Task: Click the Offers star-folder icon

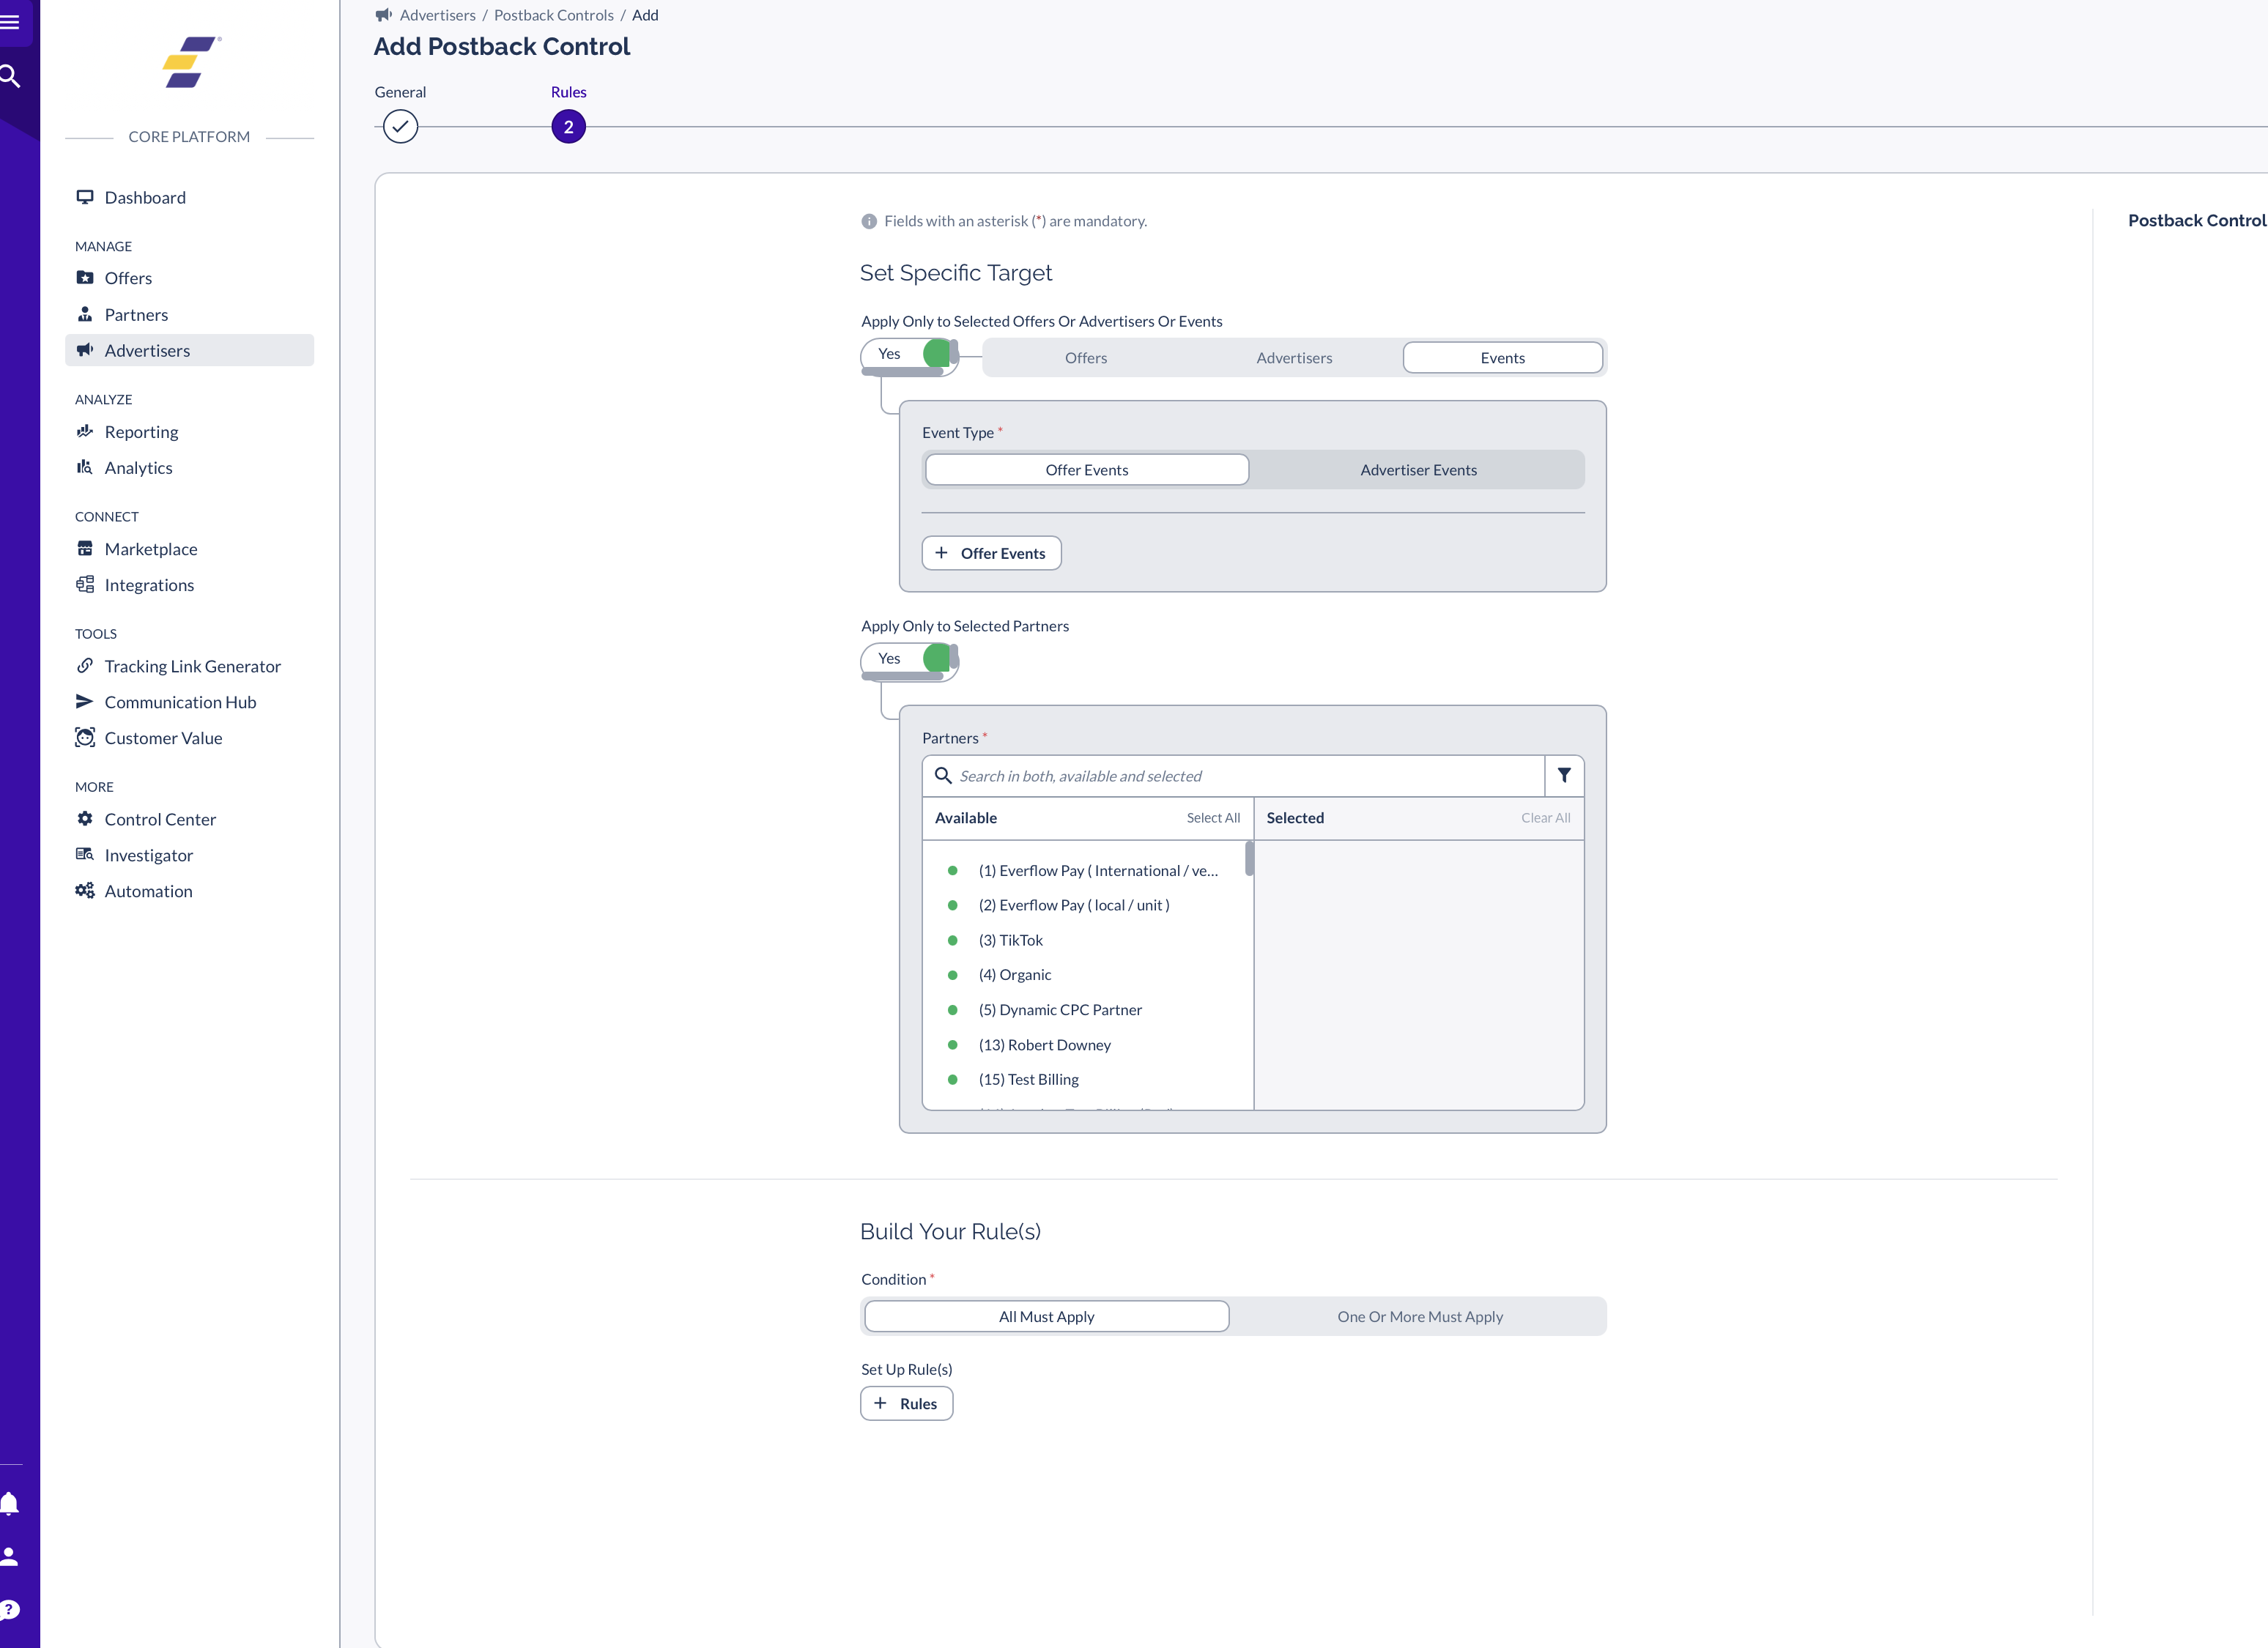Action: [85, 277]
